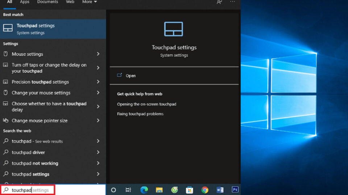Switch to the Apps tab
Image resolution: width=348 pixels, height=195 pixels.
[x=25, y=2]
